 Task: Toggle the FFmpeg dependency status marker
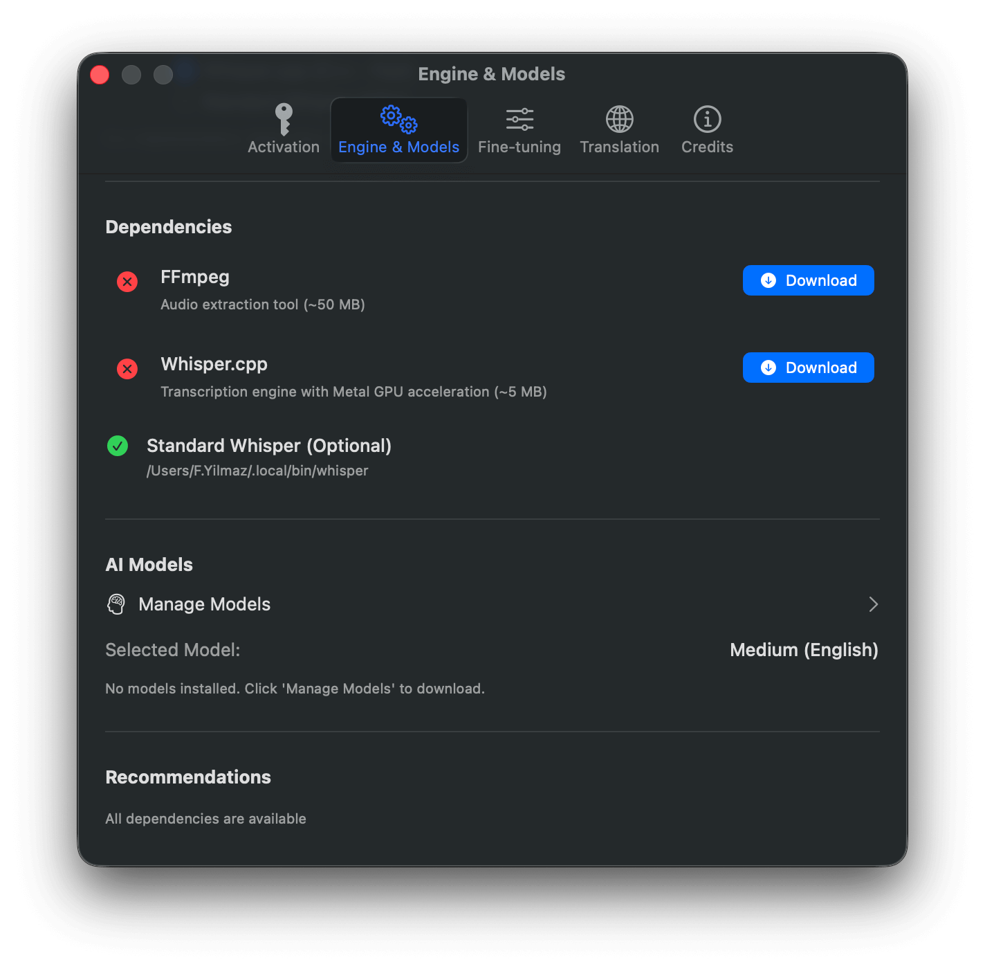(x=127, y=282)
